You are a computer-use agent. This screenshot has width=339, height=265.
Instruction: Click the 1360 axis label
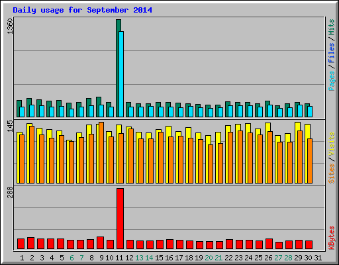10,26
